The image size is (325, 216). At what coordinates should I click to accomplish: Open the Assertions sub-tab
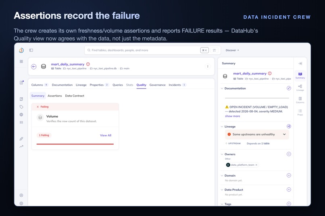[55, 96]
